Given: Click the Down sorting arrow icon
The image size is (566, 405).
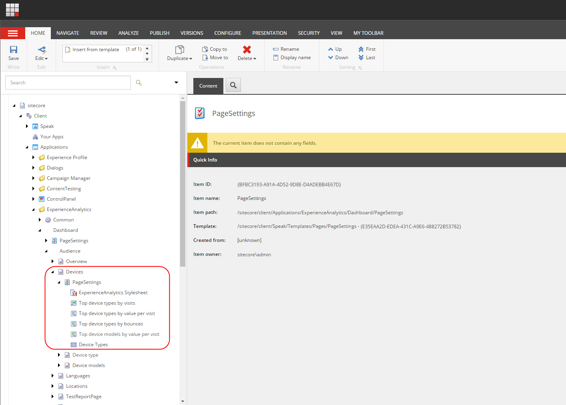Looking at the screenshot, I should click(x=331, y=58).
